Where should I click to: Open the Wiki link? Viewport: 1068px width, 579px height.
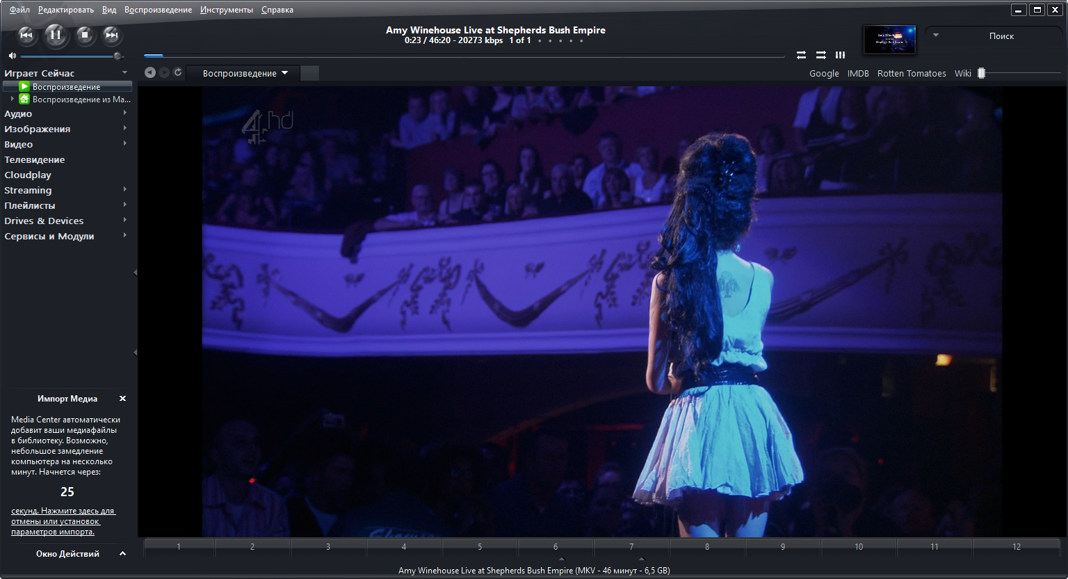pos(963,73)
